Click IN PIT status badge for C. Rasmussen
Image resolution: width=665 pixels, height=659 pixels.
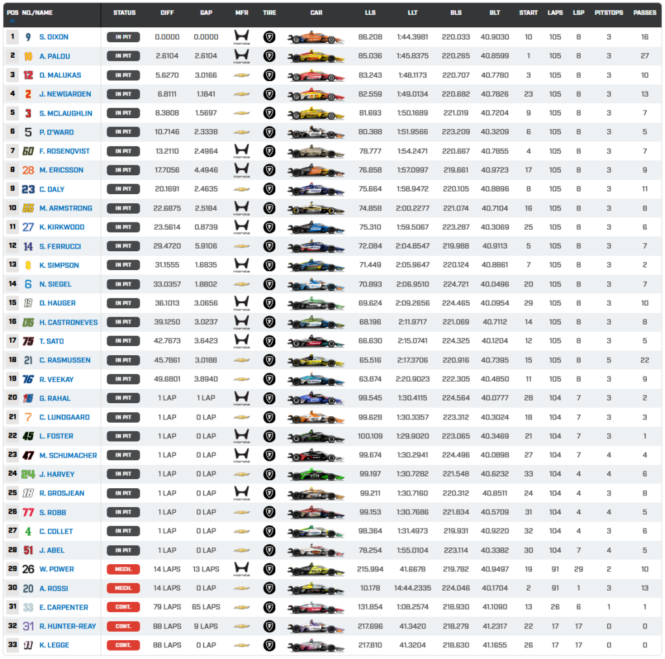click(x=123, y=360)
